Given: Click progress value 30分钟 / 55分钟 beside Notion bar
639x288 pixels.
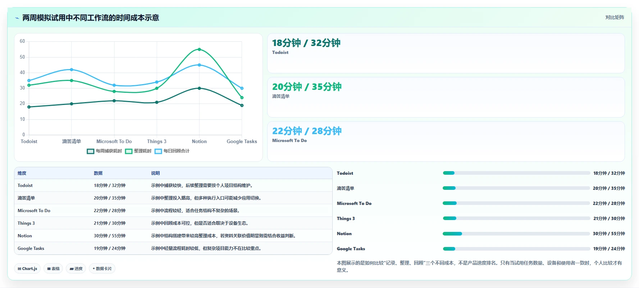Looking at the screenshot, I should (609, 234).
